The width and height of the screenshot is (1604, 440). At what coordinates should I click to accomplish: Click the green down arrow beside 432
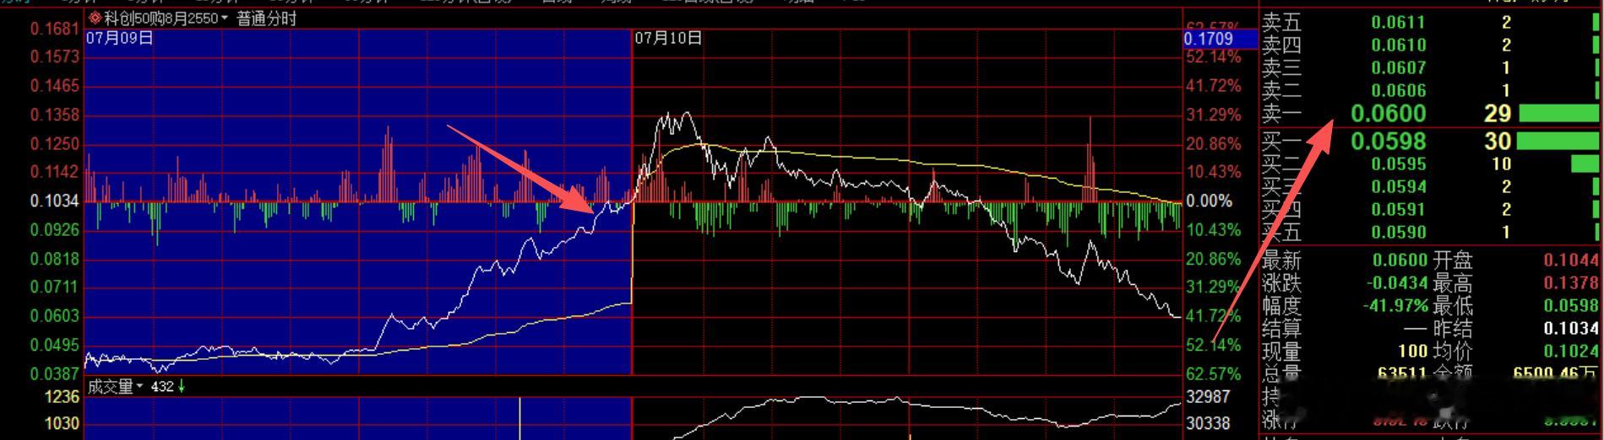pyautogui.click(x=182, y=386)
